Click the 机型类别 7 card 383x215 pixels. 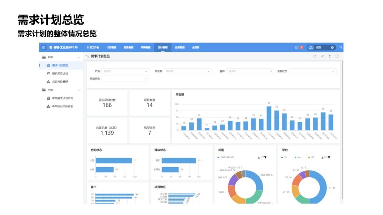tap(150, 131)
